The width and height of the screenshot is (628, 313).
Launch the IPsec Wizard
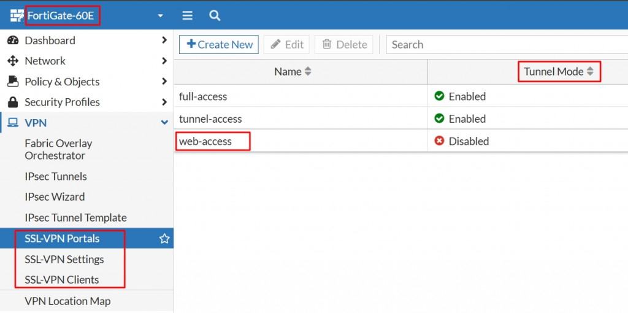click(55, 197)
